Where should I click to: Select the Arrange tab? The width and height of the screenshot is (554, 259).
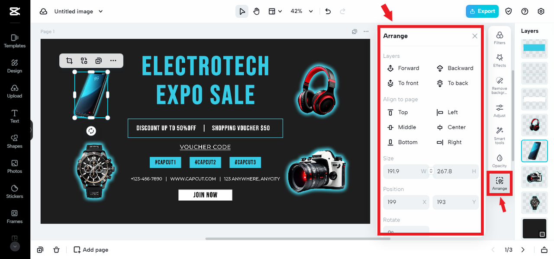tap(499, 183)
